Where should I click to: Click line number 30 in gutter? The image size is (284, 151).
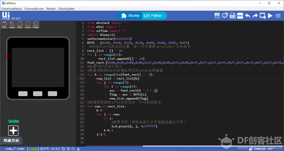click(x=82, y=138)
